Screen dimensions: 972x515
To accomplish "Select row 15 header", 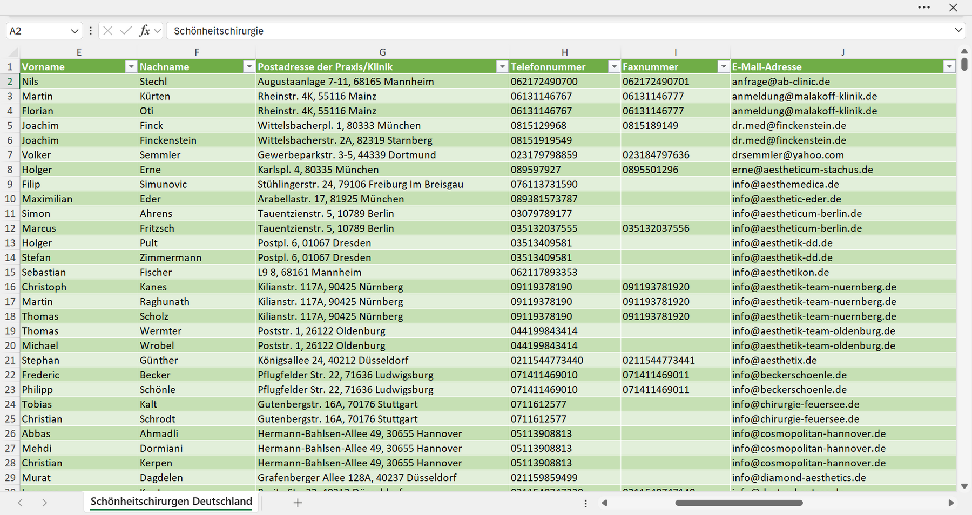I will [x=10, y=272].
